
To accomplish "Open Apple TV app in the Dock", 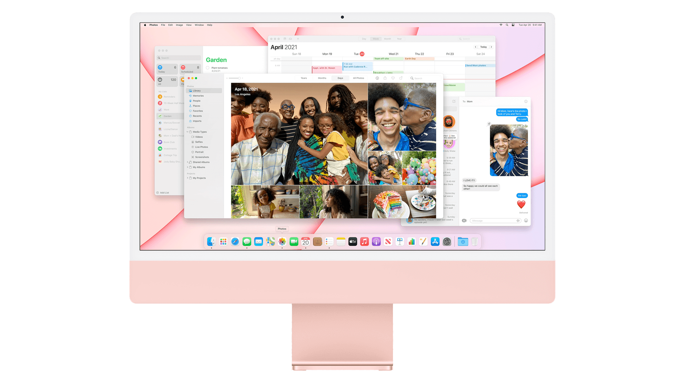I will pyautogui.click(x=353, y=242).
